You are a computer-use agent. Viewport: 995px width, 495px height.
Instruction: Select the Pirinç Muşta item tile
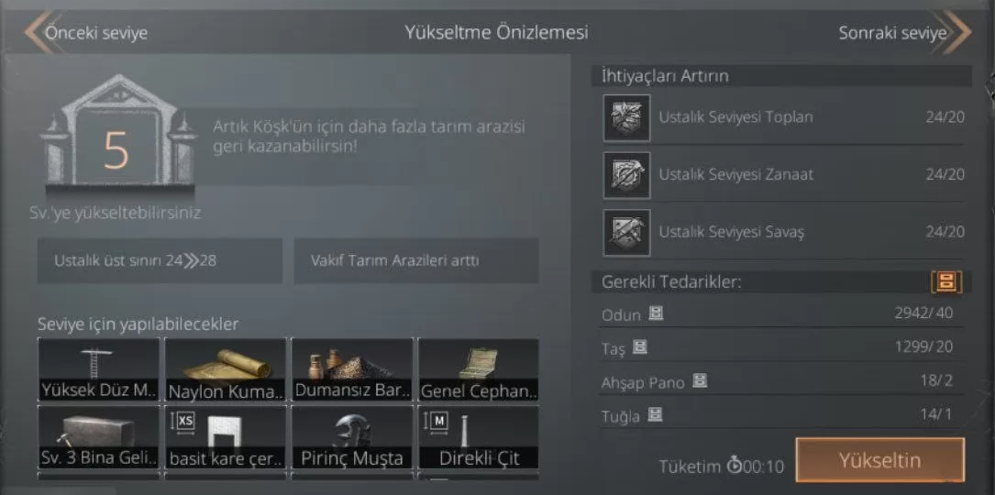(x=352, y=437)
